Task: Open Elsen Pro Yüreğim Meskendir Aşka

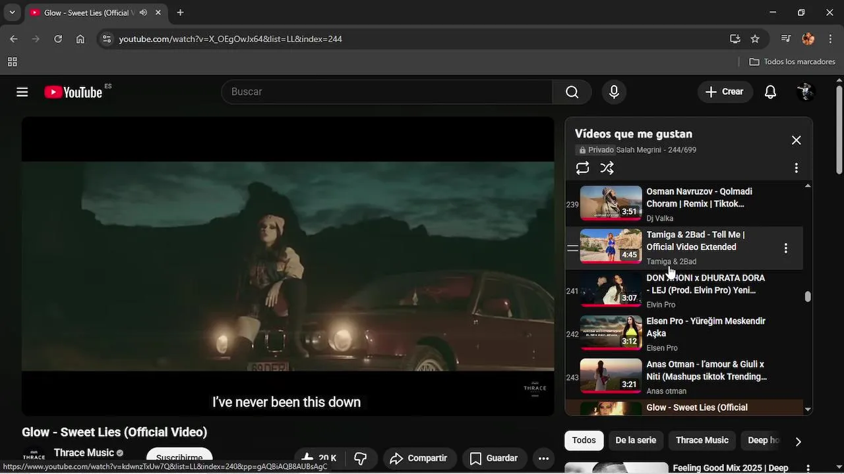Action: [x=706, y=327]
